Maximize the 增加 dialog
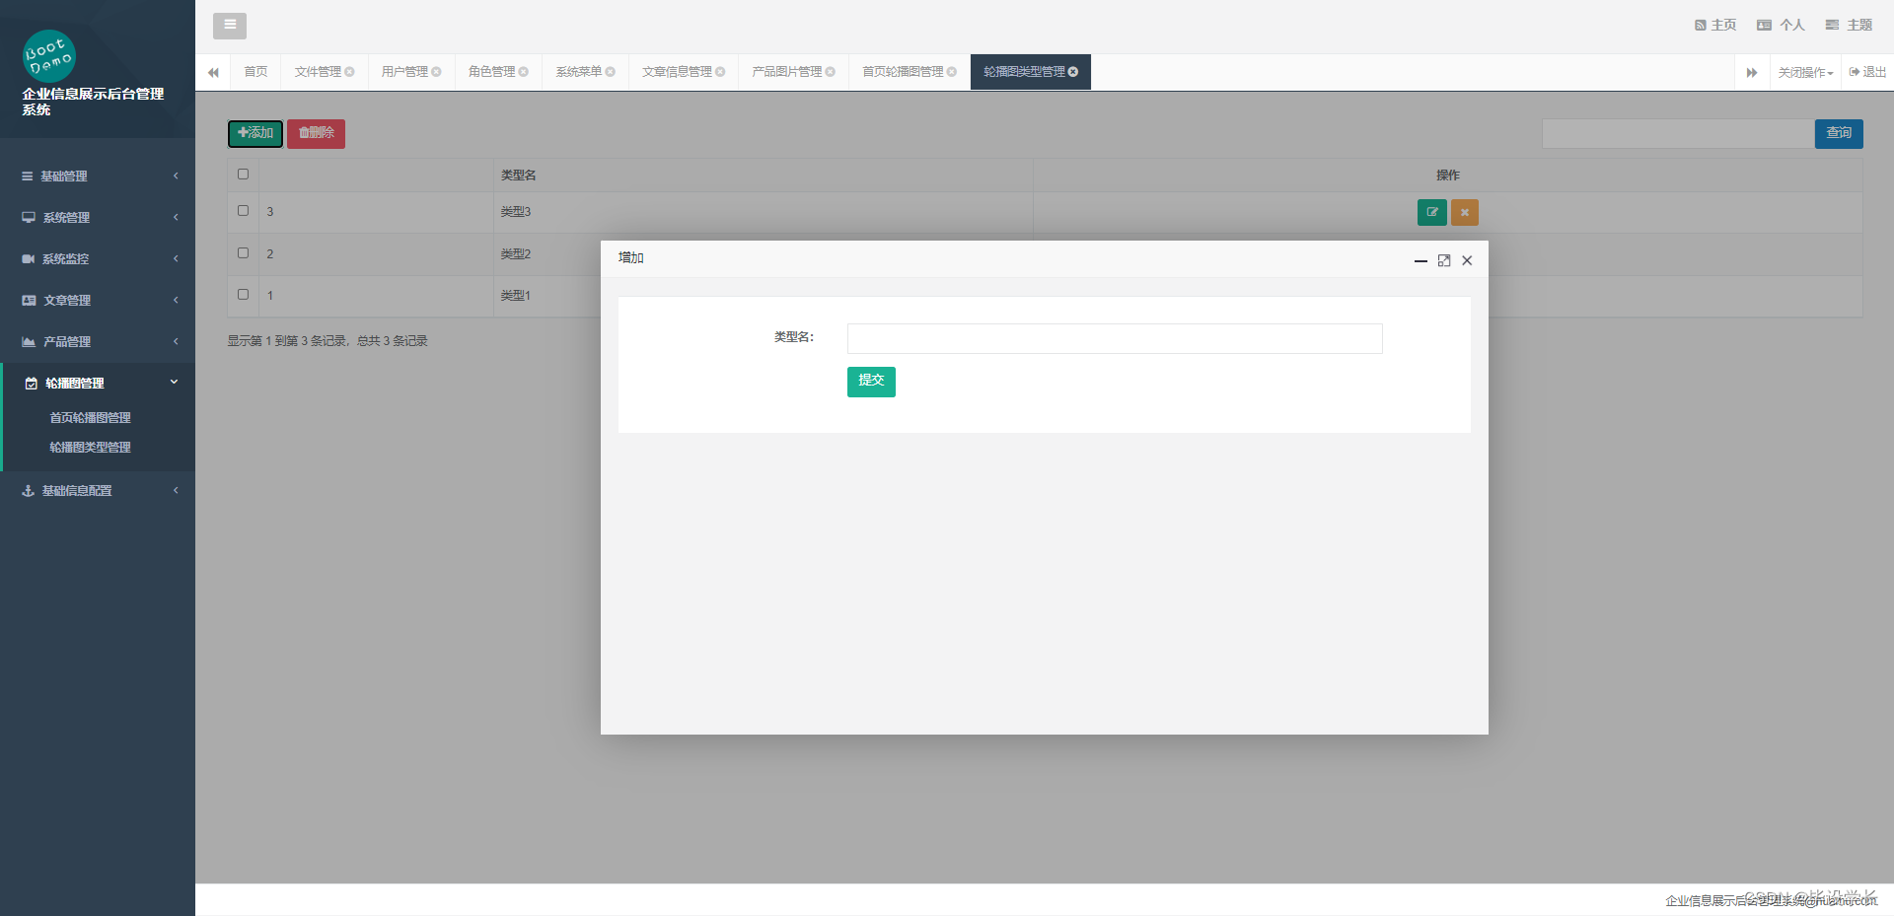Image resolution: width=1894 pixels, height=916 pixels. 1444,260
